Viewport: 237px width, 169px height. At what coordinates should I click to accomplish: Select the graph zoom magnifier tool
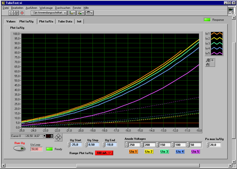[208, 60]
